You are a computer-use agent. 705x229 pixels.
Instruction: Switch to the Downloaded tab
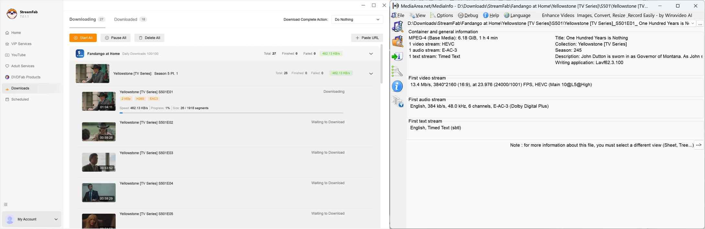130,19
